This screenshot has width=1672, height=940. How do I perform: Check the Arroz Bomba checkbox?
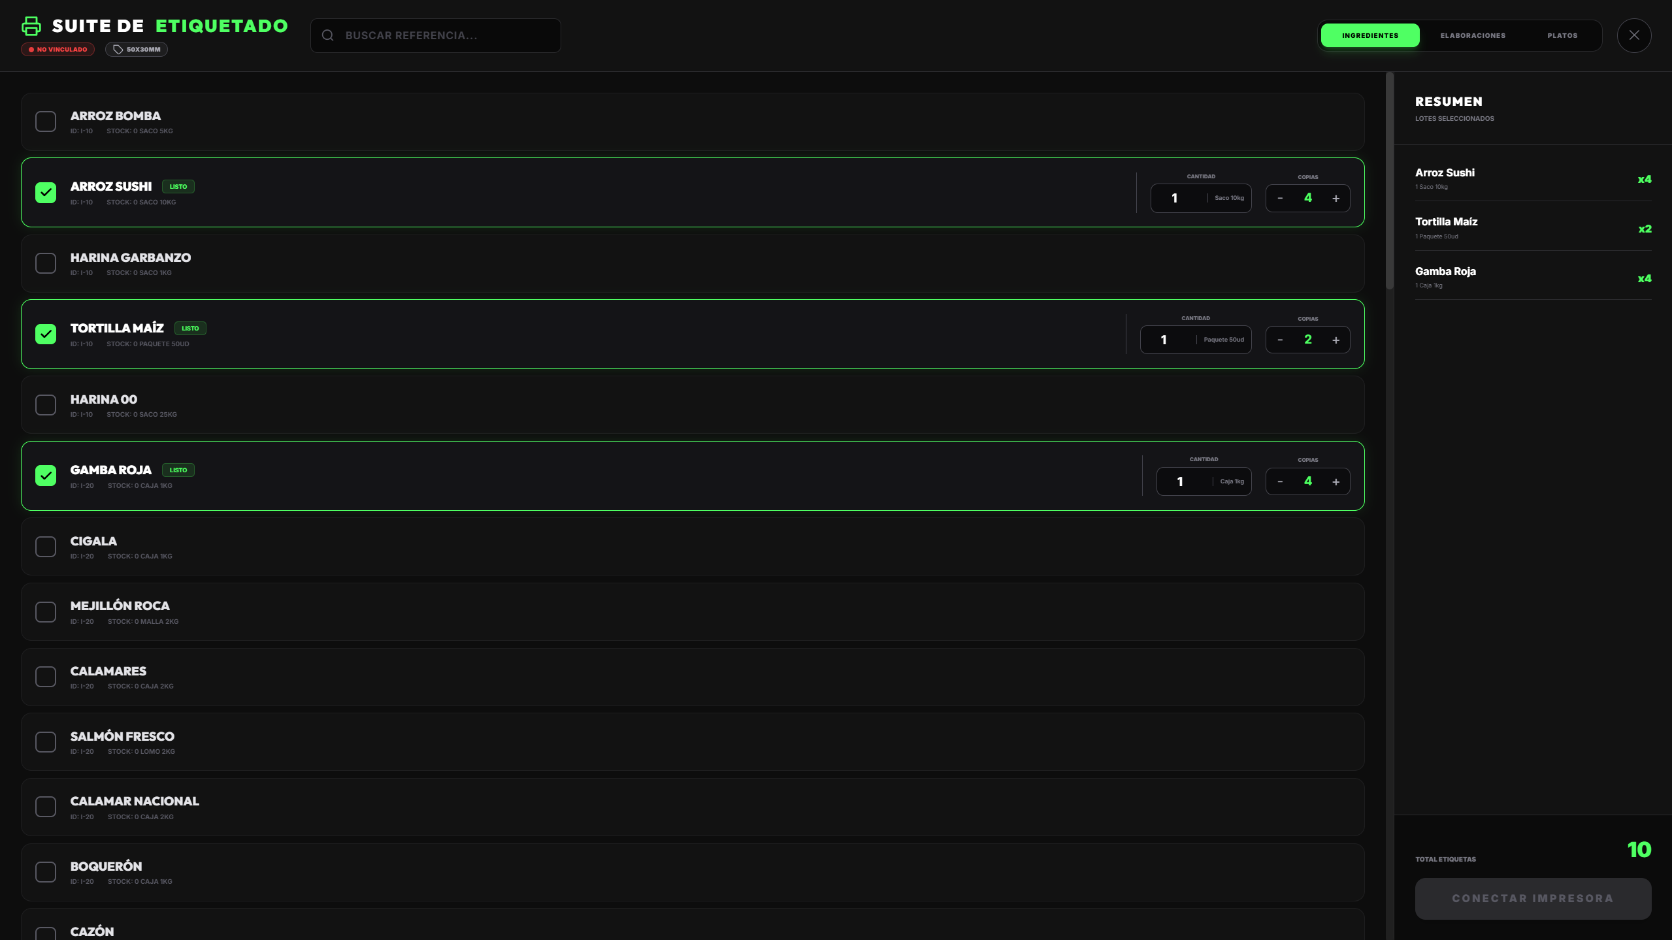click(46, 122)
